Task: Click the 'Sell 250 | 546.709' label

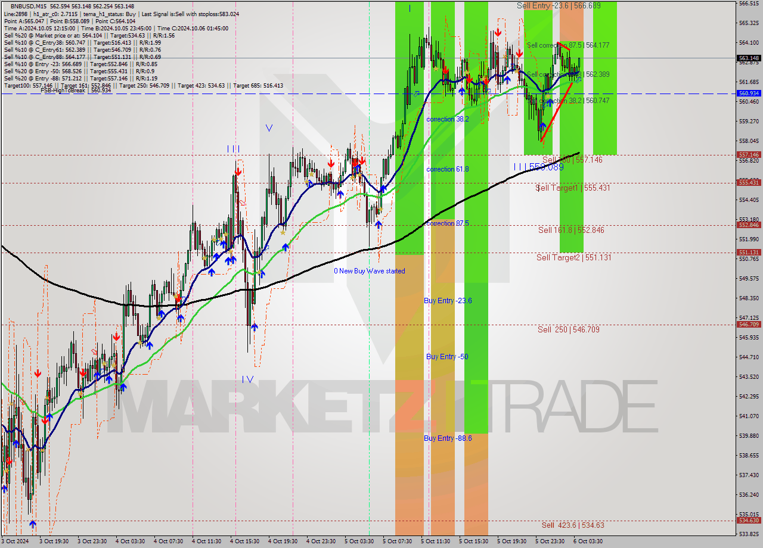Action: [x=568, y=329]
